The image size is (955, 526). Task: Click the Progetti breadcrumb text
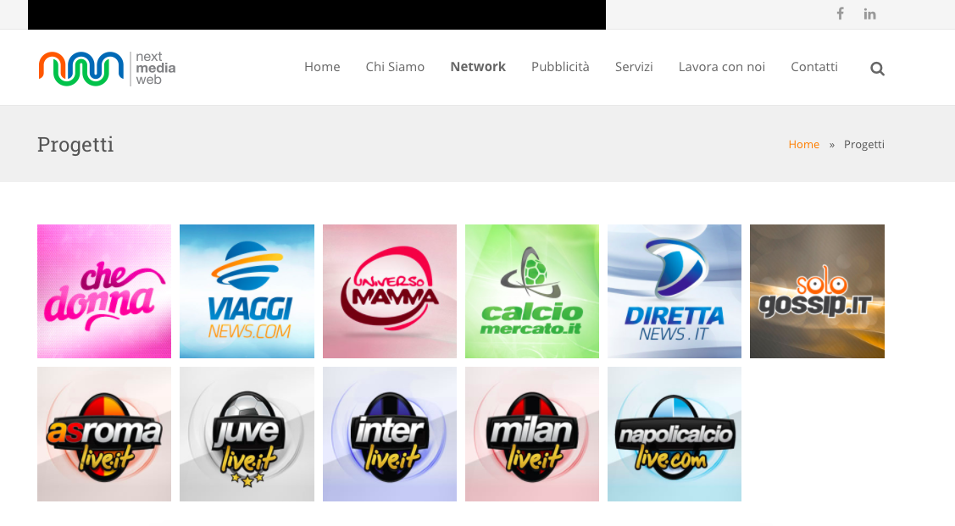coord(864,144)
